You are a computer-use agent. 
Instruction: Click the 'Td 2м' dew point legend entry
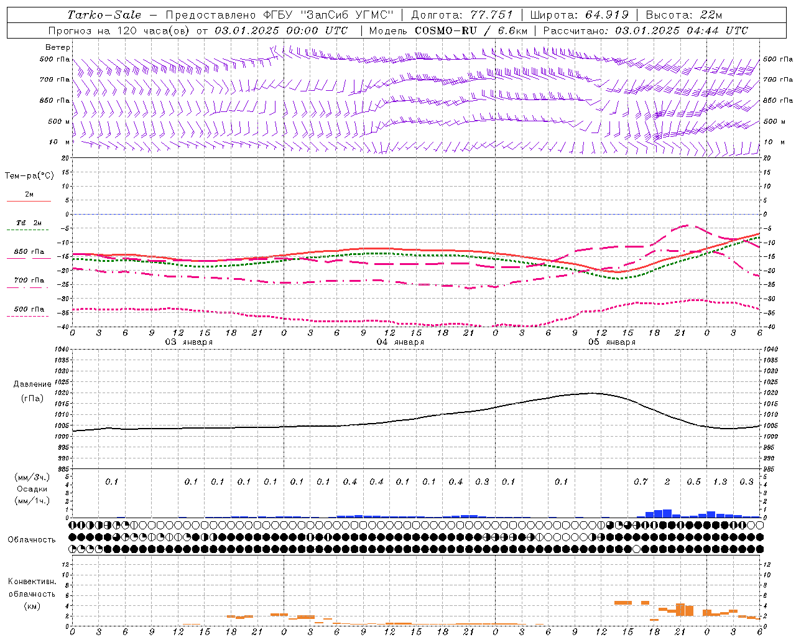(x=29, y=223)
